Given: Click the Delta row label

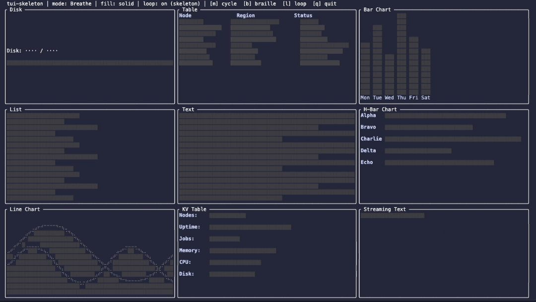Looking at the screenshot, I should (x=368, y=151).
